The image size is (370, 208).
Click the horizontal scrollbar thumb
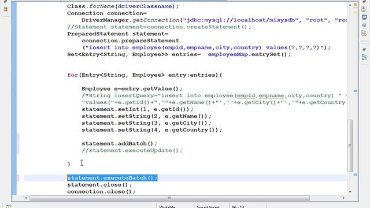click(169, 198)
